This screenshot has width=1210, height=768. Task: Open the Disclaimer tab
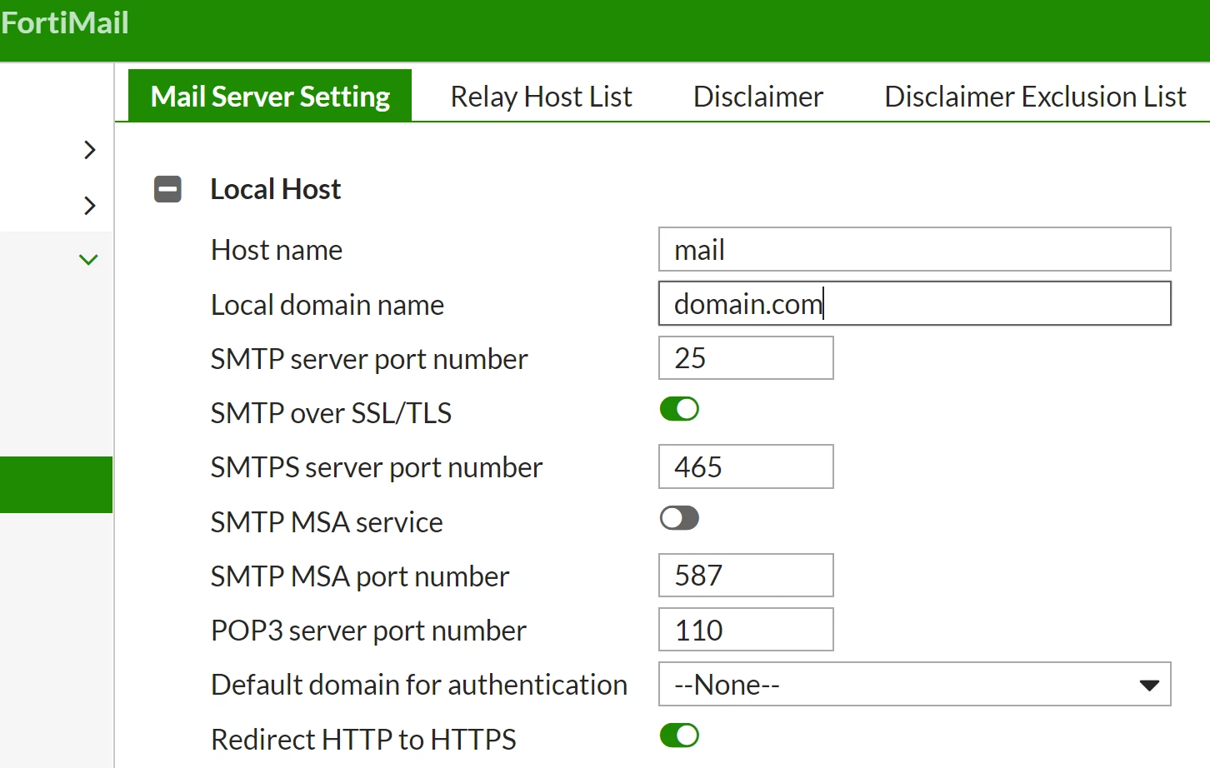pyautogui.click(x=757, y=97)
